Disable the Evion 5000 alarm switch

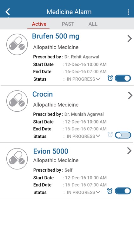pyautogui.click(x=123, y=191)
